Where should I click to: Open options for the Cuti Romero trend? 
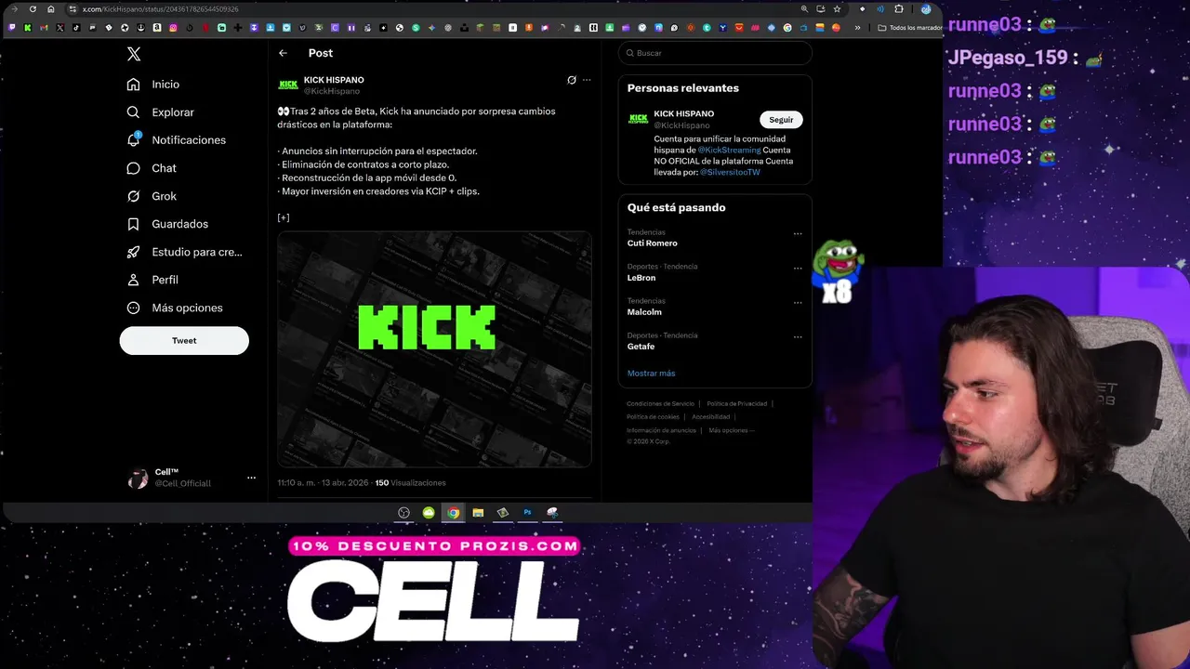pos(798,234)
